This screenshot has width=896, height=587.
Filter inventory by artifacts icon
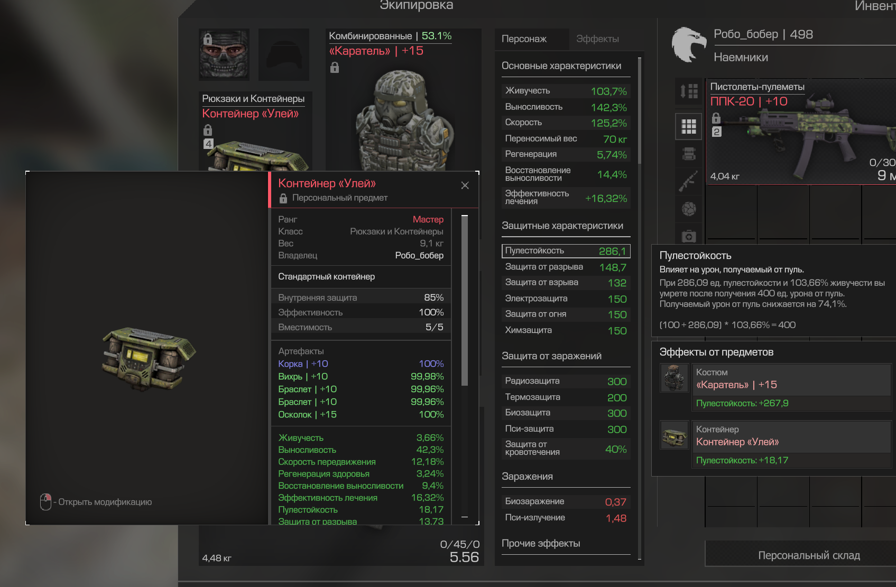coord(689,209)
